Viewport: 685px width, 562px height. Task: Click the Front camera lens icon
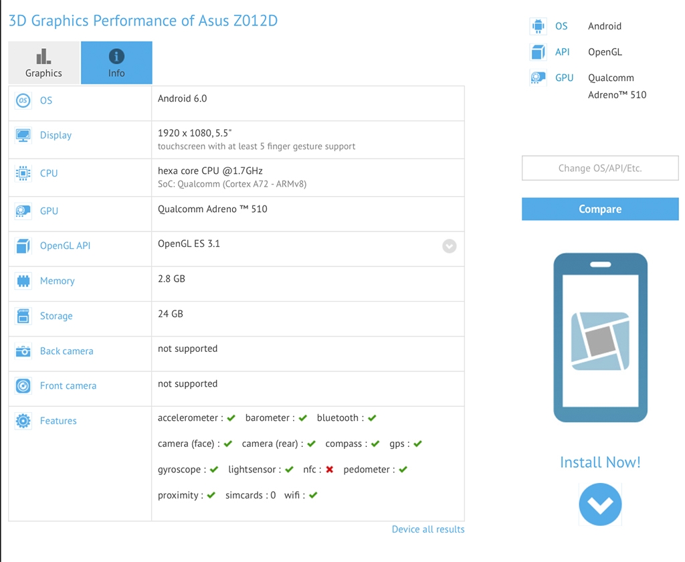[23, 386]
